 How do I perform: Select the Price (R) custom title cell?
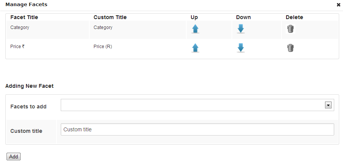[103, 47]
